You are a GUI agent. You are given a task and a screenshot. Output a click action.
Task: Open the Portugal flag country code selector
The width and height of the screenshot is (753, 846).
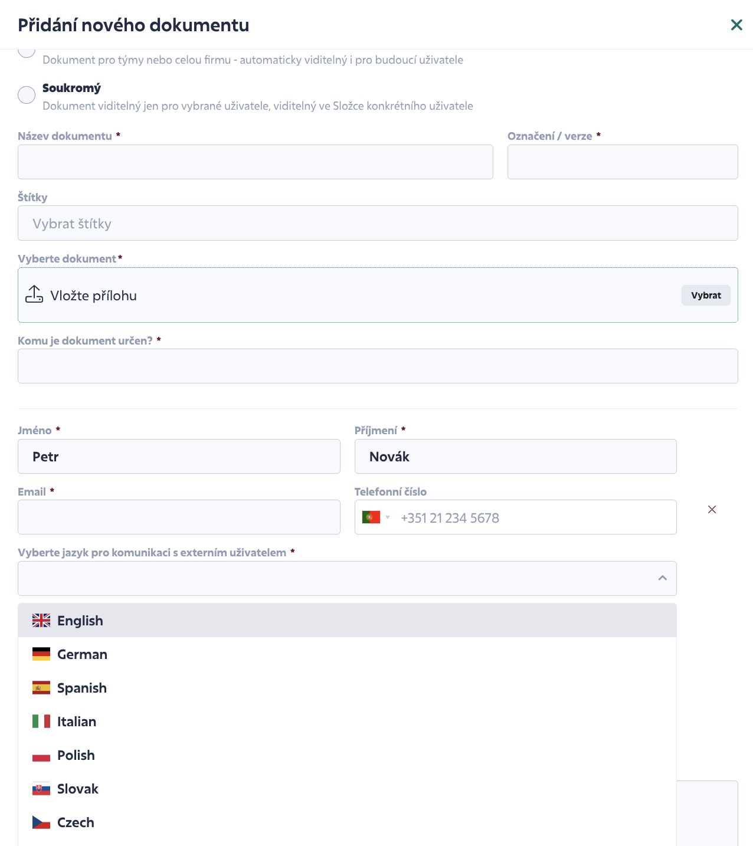(376, 517)
